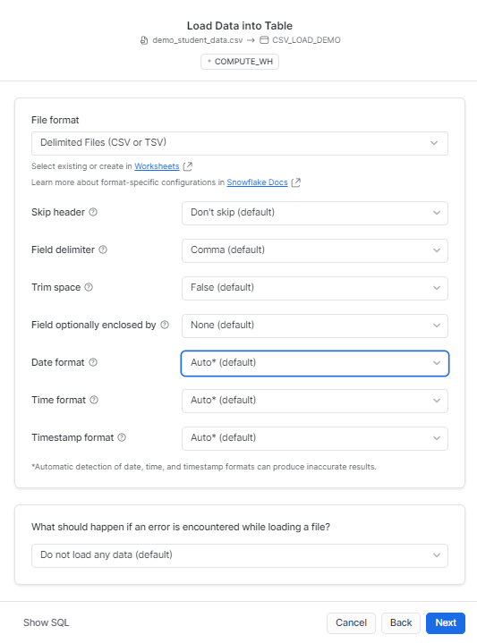Screen dimensions: 477x643
Task: Open the Snowflake Docs link
Action: point(258,182)
